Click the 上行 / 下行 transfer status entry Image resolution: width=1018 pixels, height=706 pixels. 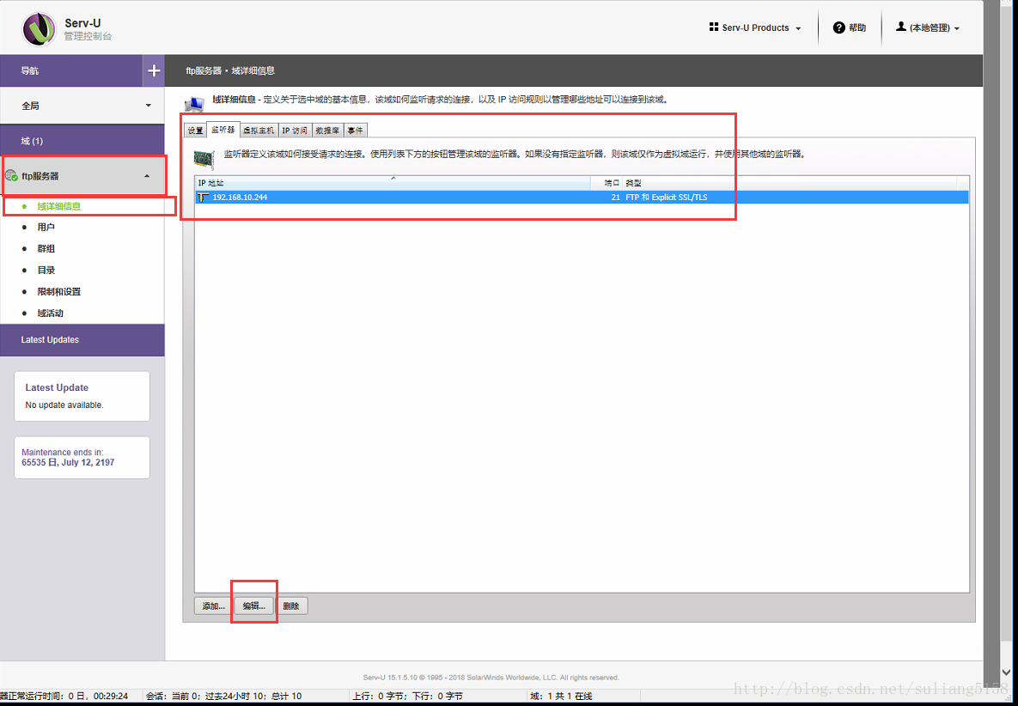pos(407,697)
